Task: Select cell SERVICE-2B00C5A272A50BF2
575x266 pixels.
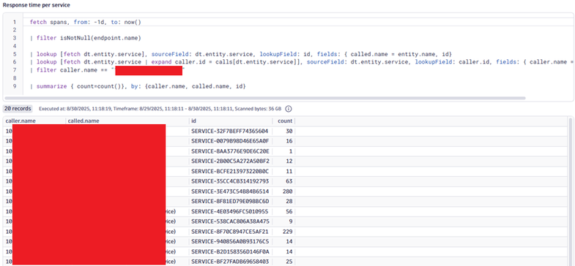Action: (x=230, y=161)
